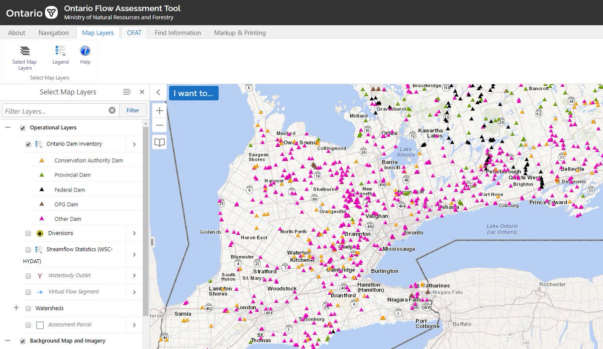Image resolution: width=603 pixels, height=349 pixels.
Task: Zoom out on the map with minus button
Action: [159, 125]
